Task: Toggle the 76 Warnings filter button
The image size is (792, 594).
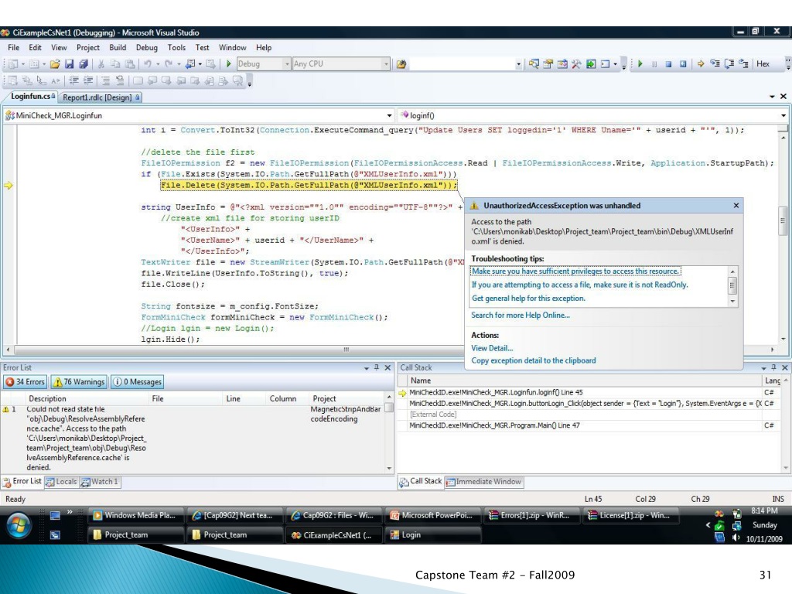Action: click(x=79, y=382)
